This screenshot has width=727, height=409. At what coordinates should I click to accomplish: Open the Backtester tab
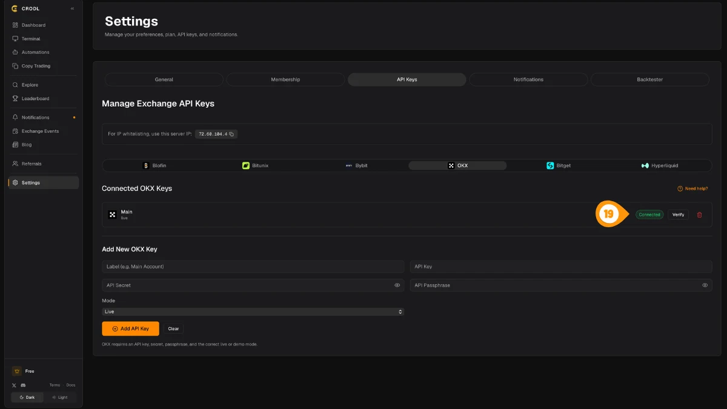650,79
